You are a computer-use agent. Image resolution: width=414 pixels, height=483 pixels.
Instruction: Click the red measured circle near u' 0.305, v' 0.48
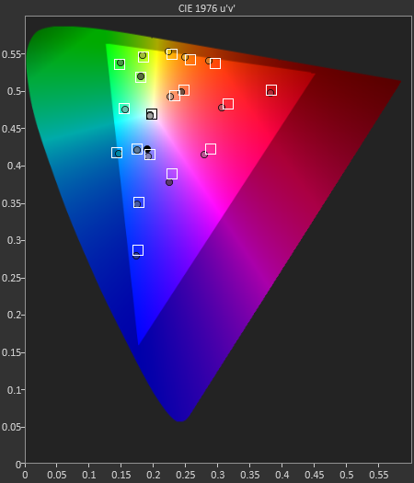[222, 108]
